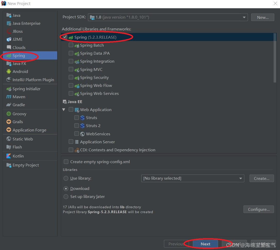280x250 pixels.
Task: Click the WebServices globe icon
Action: [82, 134]
